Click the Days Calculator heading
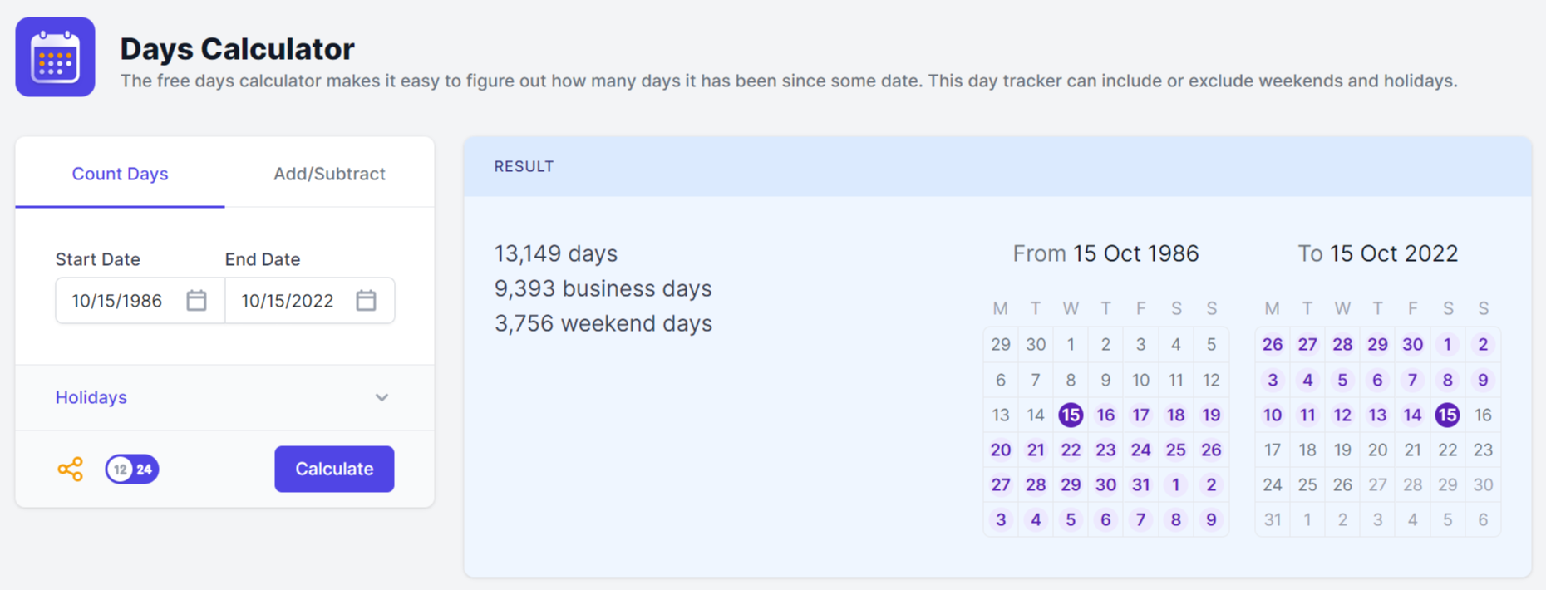 237,49
